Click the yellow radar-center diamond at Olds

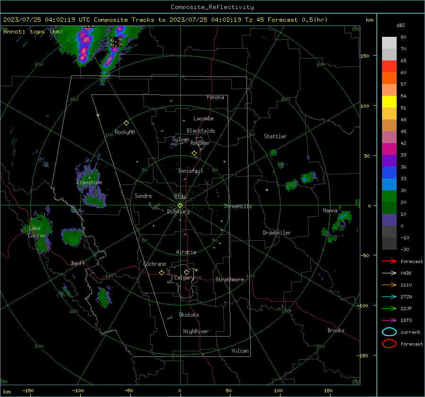[x=180, y=206]
